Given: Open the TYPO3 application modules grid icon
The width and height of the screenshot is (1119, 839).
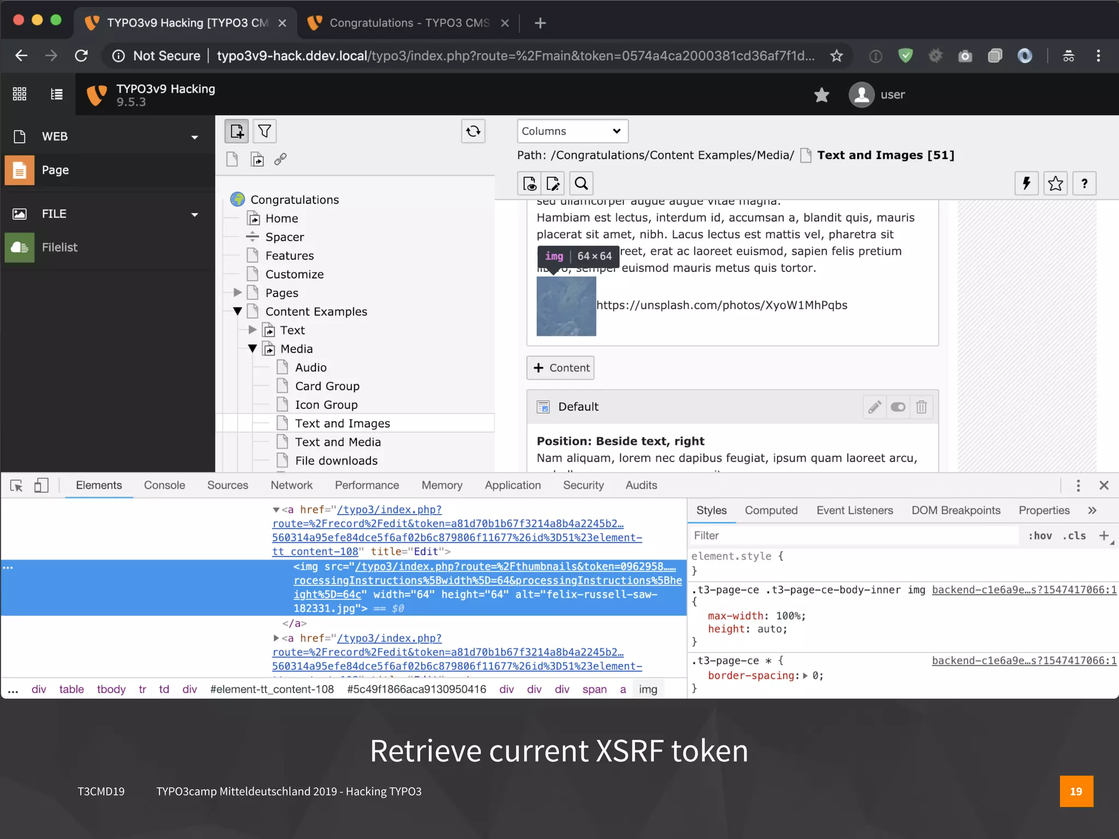Looking at the screenshot, I should (x=20, y=94).
